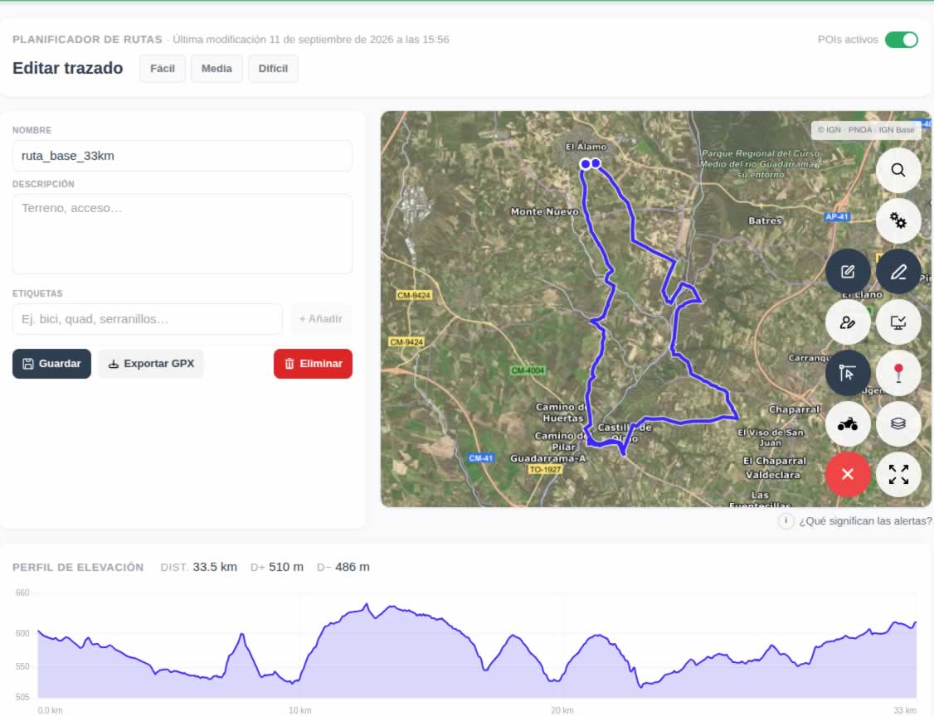Click the 'Batres' map label

(765, 220)
